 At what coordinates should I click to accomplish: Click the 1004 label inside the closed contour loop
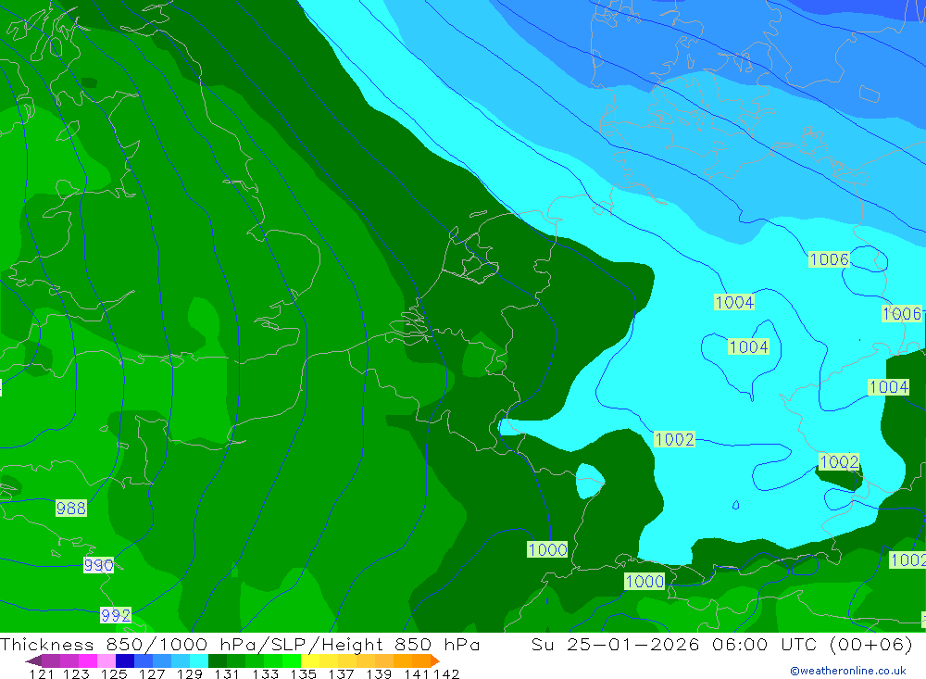748,346
